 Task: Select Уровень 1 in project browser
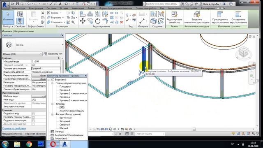[65, 90]
